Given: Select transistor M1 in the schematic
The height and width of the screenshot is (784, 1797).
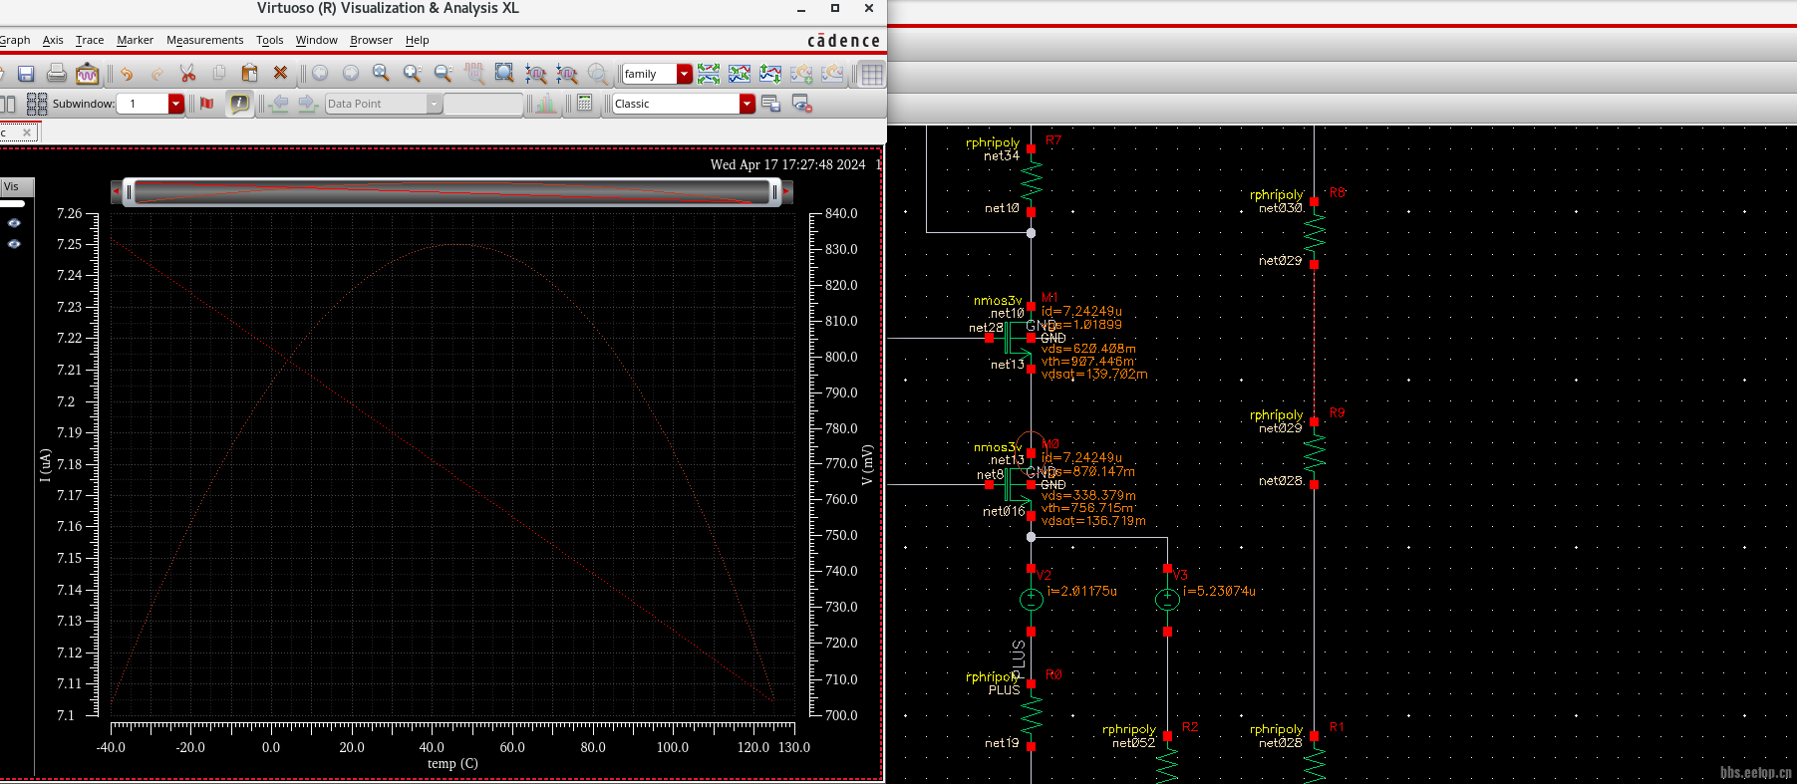Looking at the screenshot, I should click(1019, 338).
